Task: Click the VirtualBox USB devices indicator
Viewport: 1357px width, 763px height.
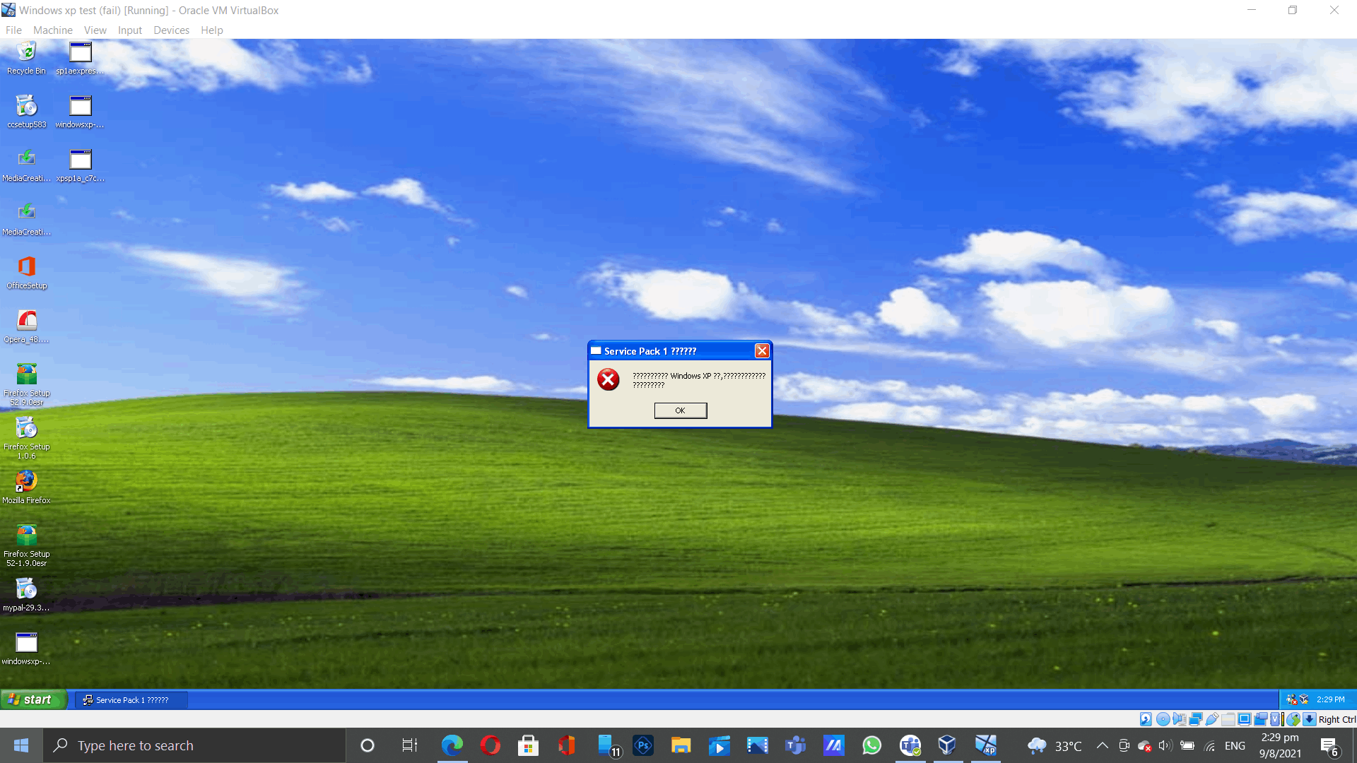Action: pyautogui.click(x=1212, y=719)
